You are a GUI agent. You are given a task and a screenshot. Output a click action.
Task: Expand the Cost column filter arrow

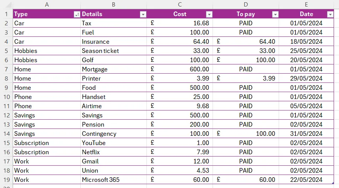point(209,15)
